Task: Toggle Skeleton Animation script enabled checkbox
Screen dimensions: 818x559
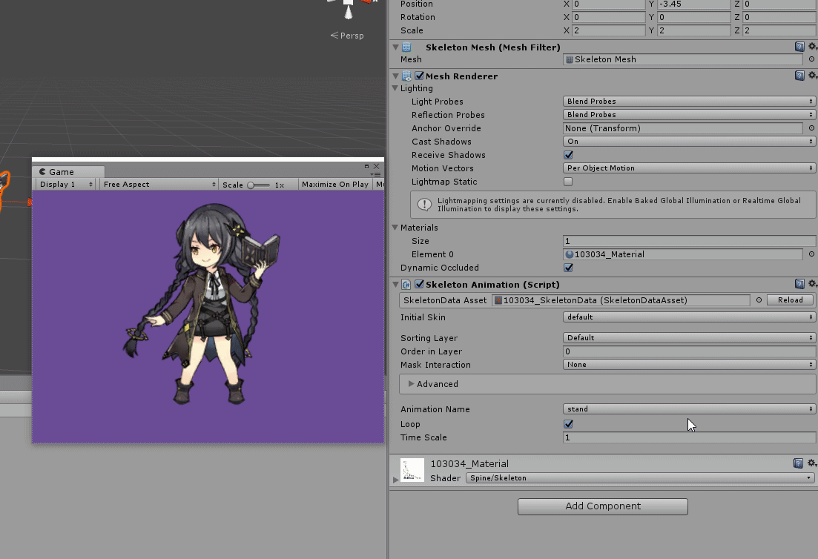Action: [x=419, y=285]
